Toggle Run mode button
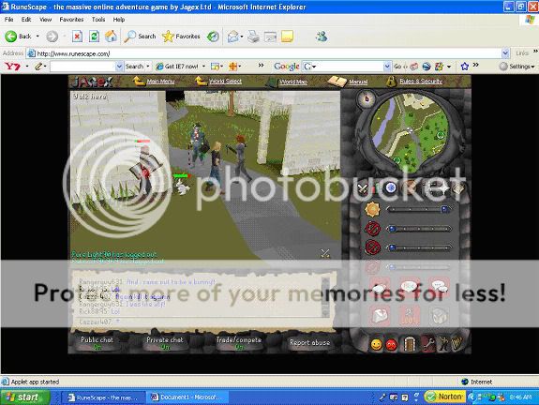This screenshot has width=539, height=405. (x=409, y=316)
